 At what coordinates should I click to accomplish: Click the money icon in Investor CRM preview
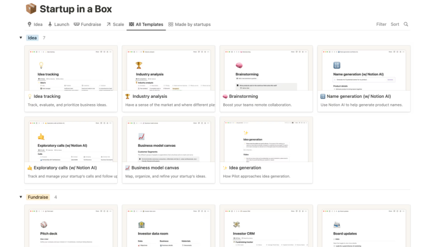point(236,224)
